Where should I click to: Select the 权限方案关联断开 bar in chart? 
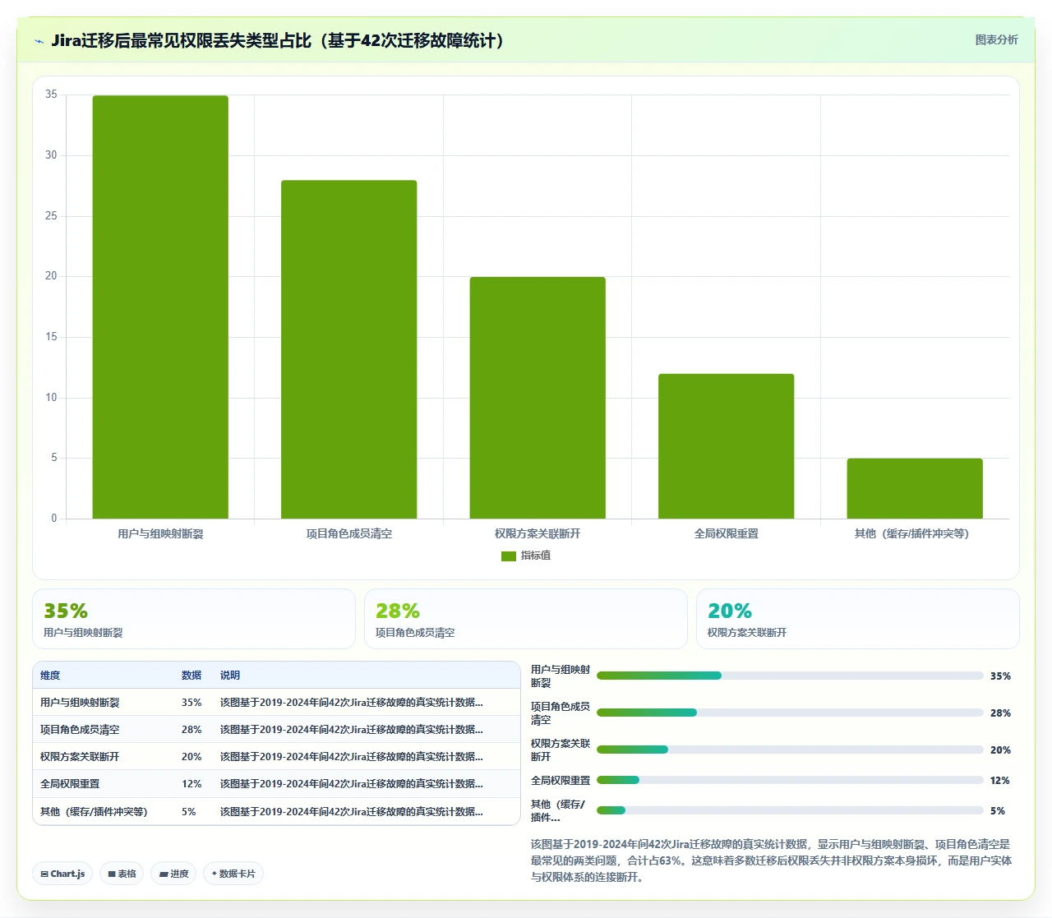point(538,398)
